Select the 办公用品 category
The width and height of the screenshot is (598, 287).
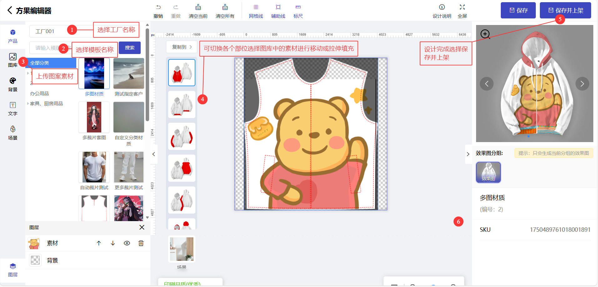(39, 94)
